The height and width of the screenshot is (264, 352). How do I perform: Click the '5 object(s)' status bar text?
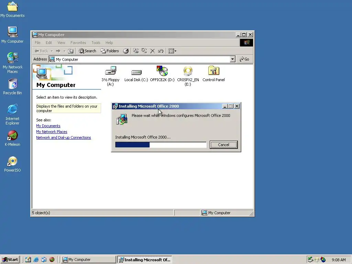(41, 213)
